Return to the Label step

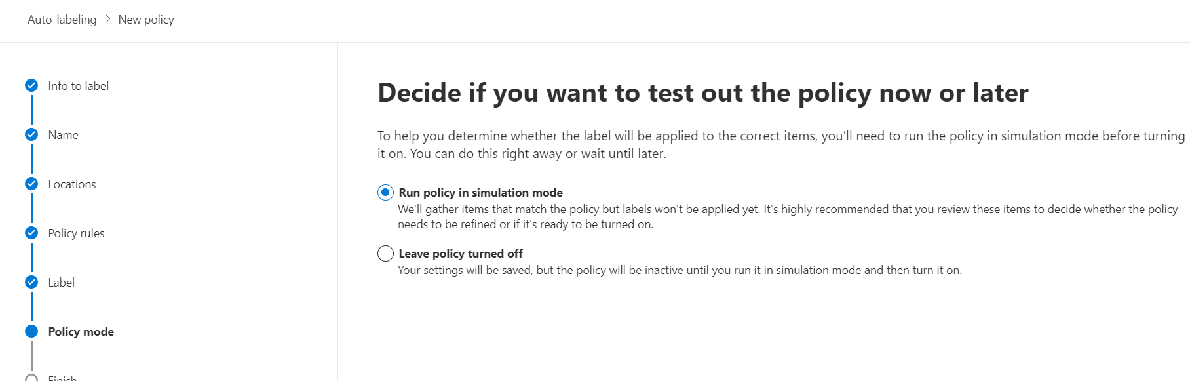[62, 283]
